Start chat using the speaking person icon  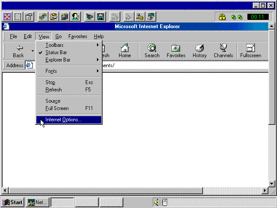click(x=76, y=17)
